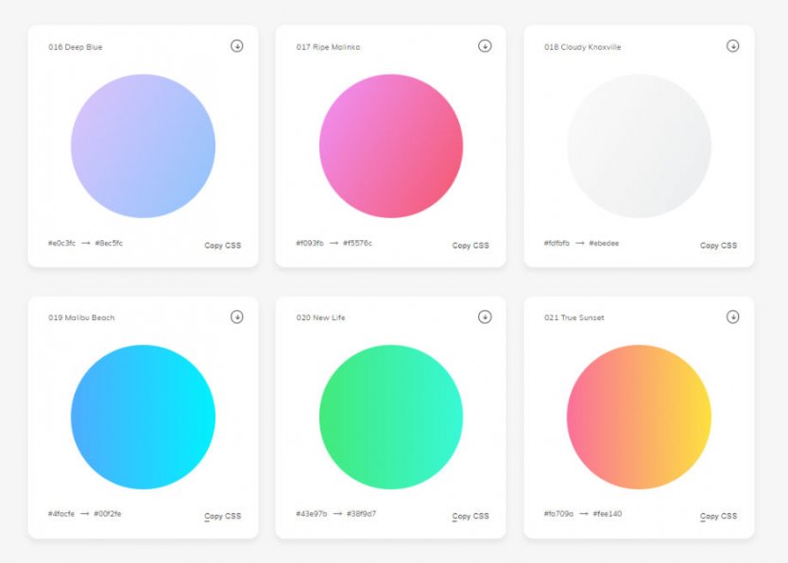Screen dimensions: 788x563
Task: Select the Deep Blue gradient circle
Action: 144,146
